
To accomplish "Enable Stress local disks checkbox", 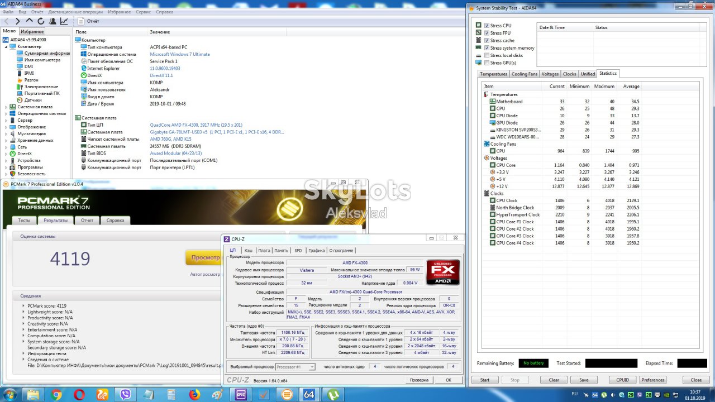I will pos(487,55).
